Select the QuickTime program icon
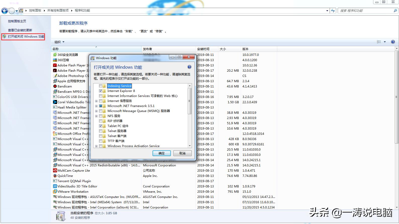 coord(55,176)
